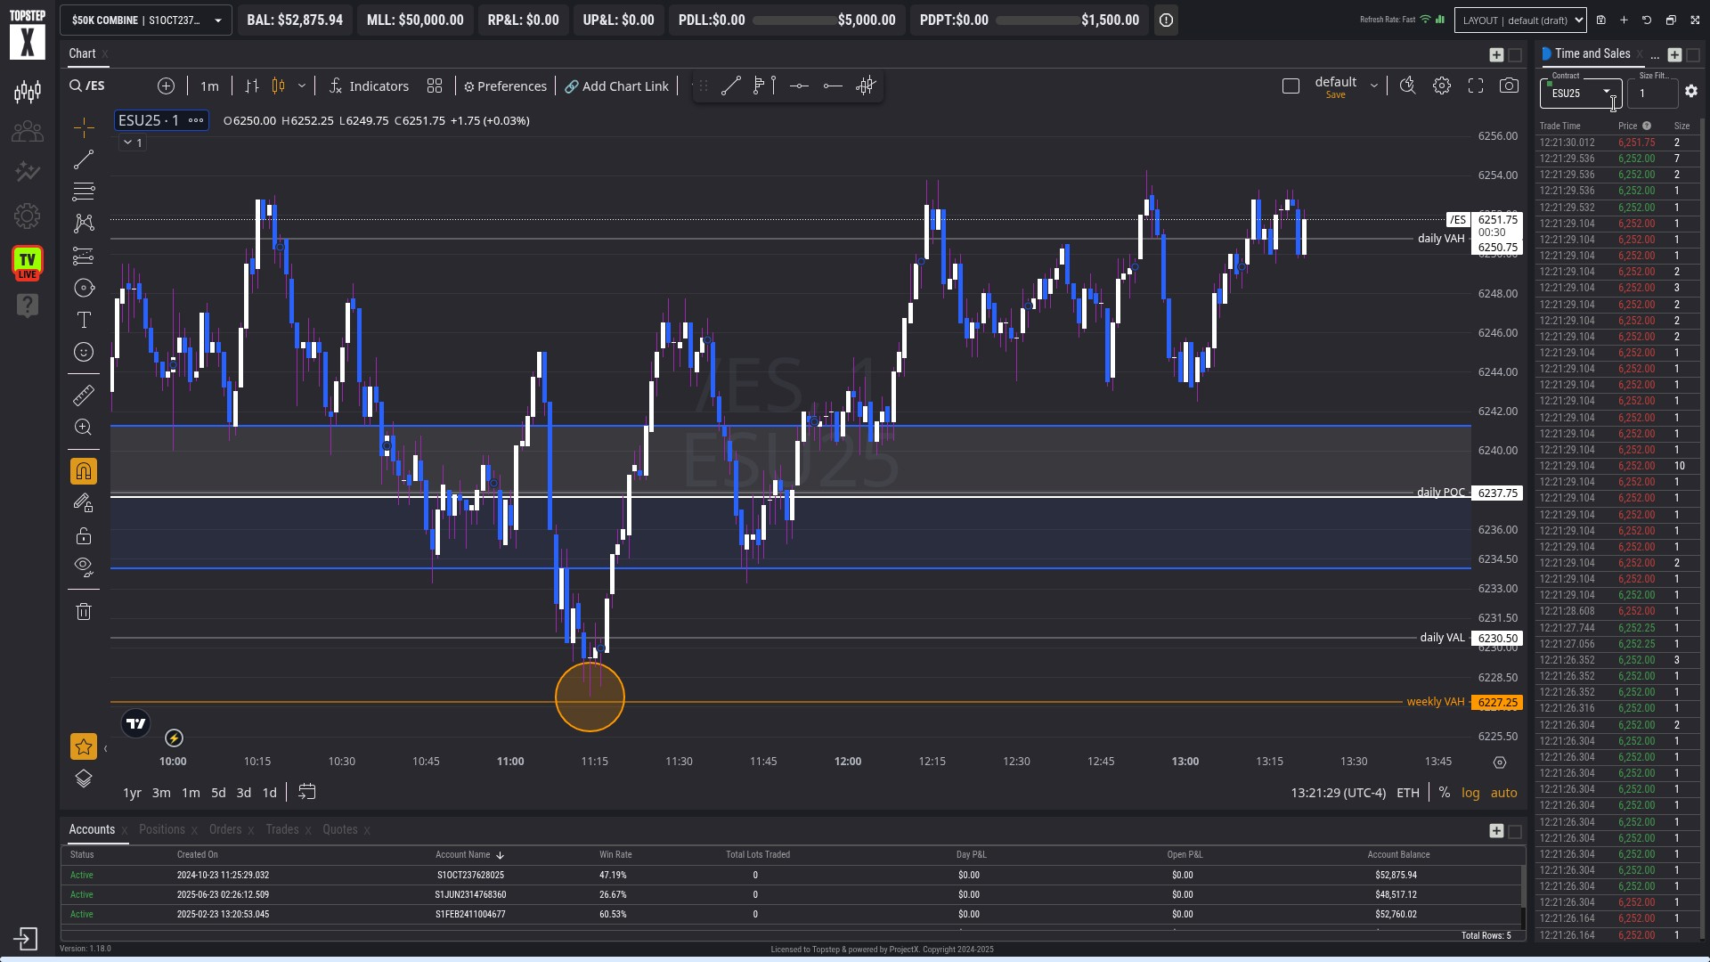Open favorites star toolbar
1710x962 pixels.
tap(84, 746)
